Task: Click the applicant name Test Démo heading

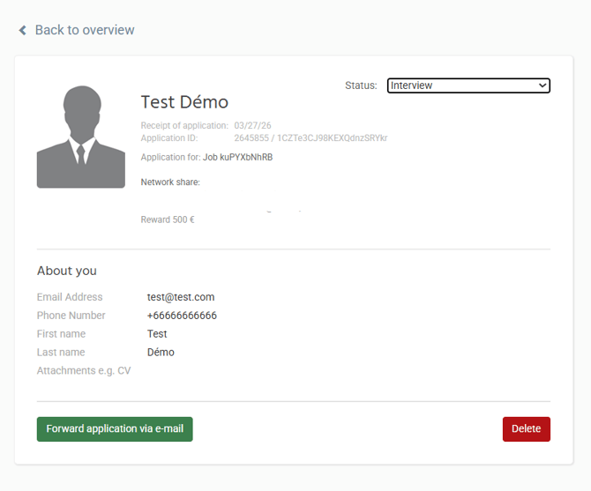Action: pyautogui.click(x=184, y=102)
